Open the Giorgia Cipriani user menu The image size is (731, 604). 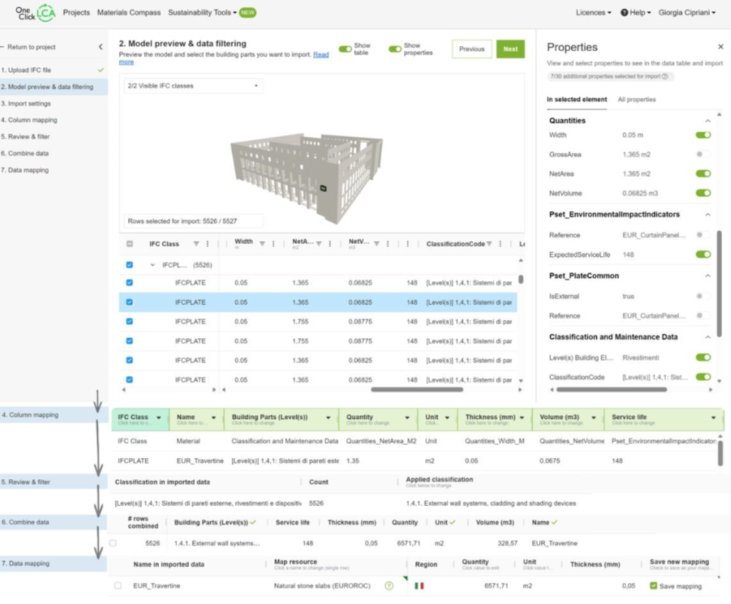687,13
